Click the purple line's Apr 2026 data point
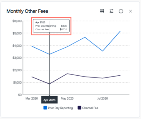Image resolution: width=141 pixels, height=119 pixels. pyautogui.click(x=49, y=84)
